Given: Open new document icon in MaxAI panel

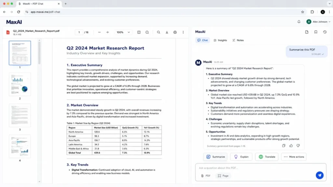Looking at the screenshot, I should (307, 32).
